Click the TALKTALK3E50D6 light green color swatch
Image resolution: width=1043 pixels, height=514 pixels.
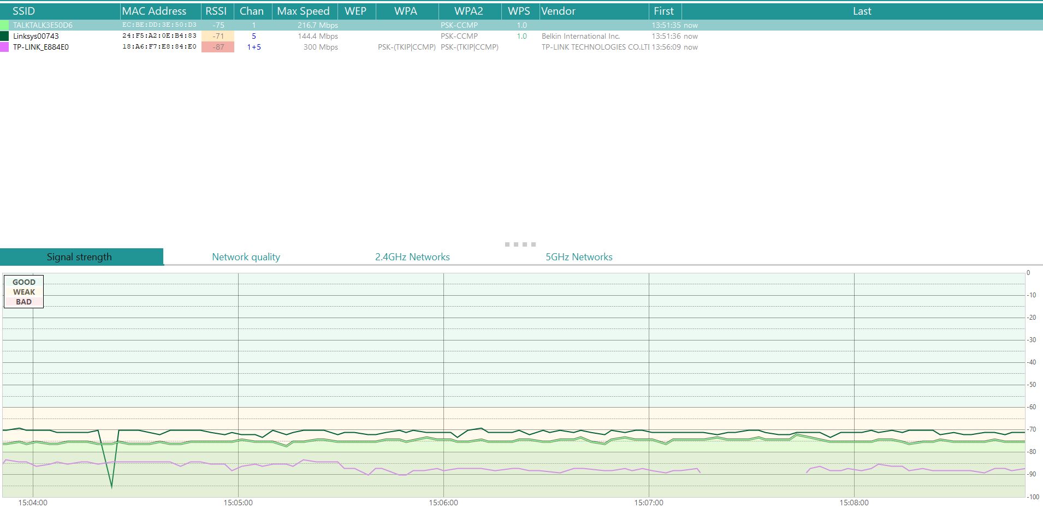tap(4, 25)
